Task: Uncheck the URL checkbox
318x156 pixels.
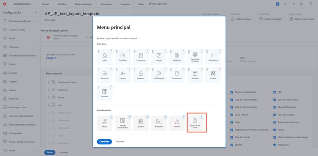Action: (x=275, y=92)
